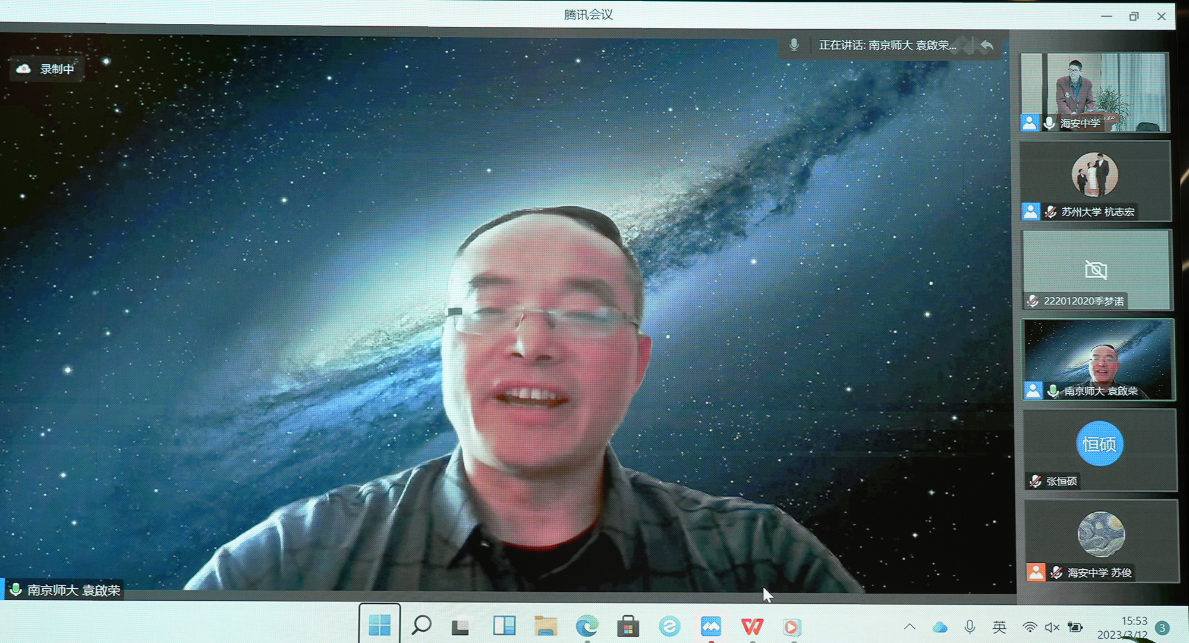1189x643 pixels.
Task: Click the 录制中 recording label
Action: click(57, 69)
